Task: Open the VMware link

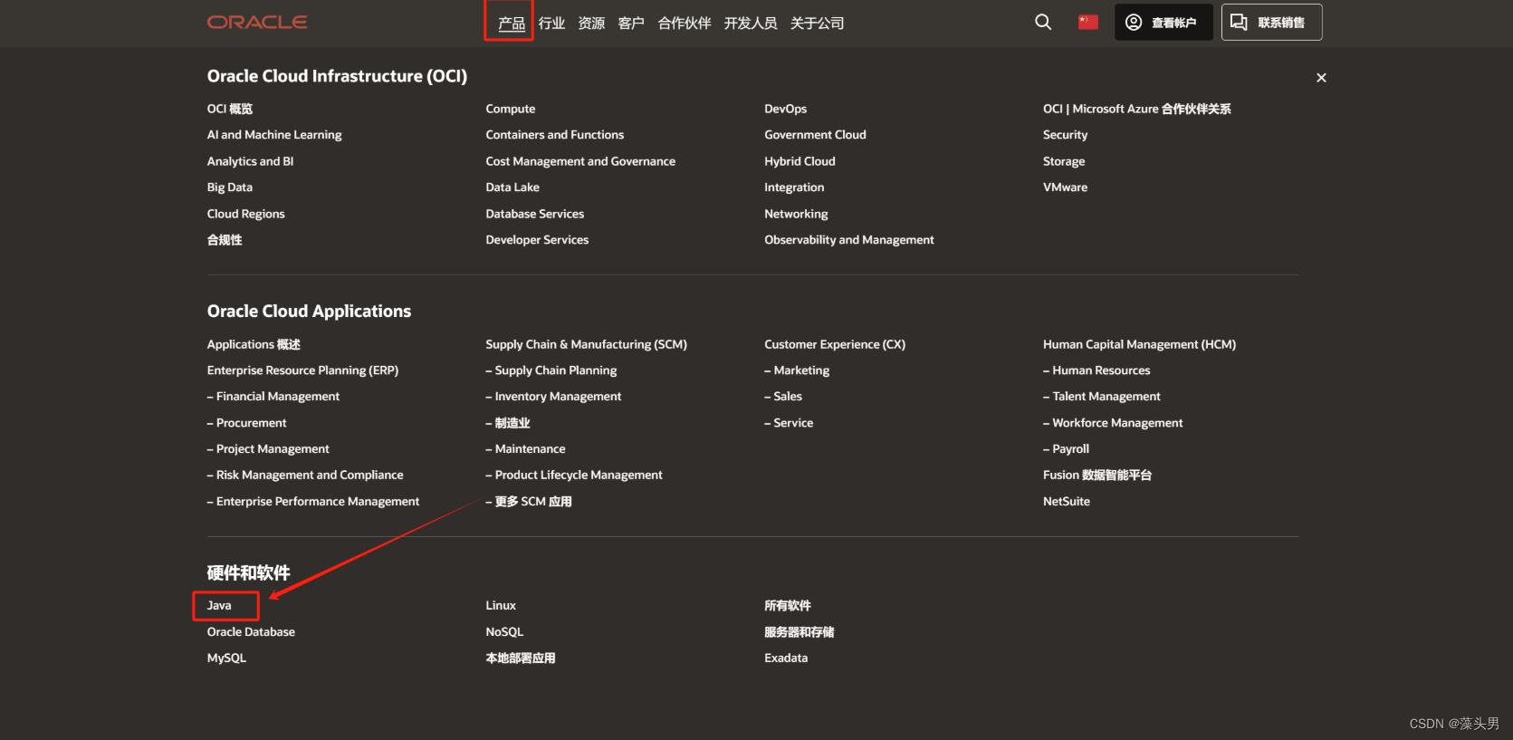Action: (1066, 187)
